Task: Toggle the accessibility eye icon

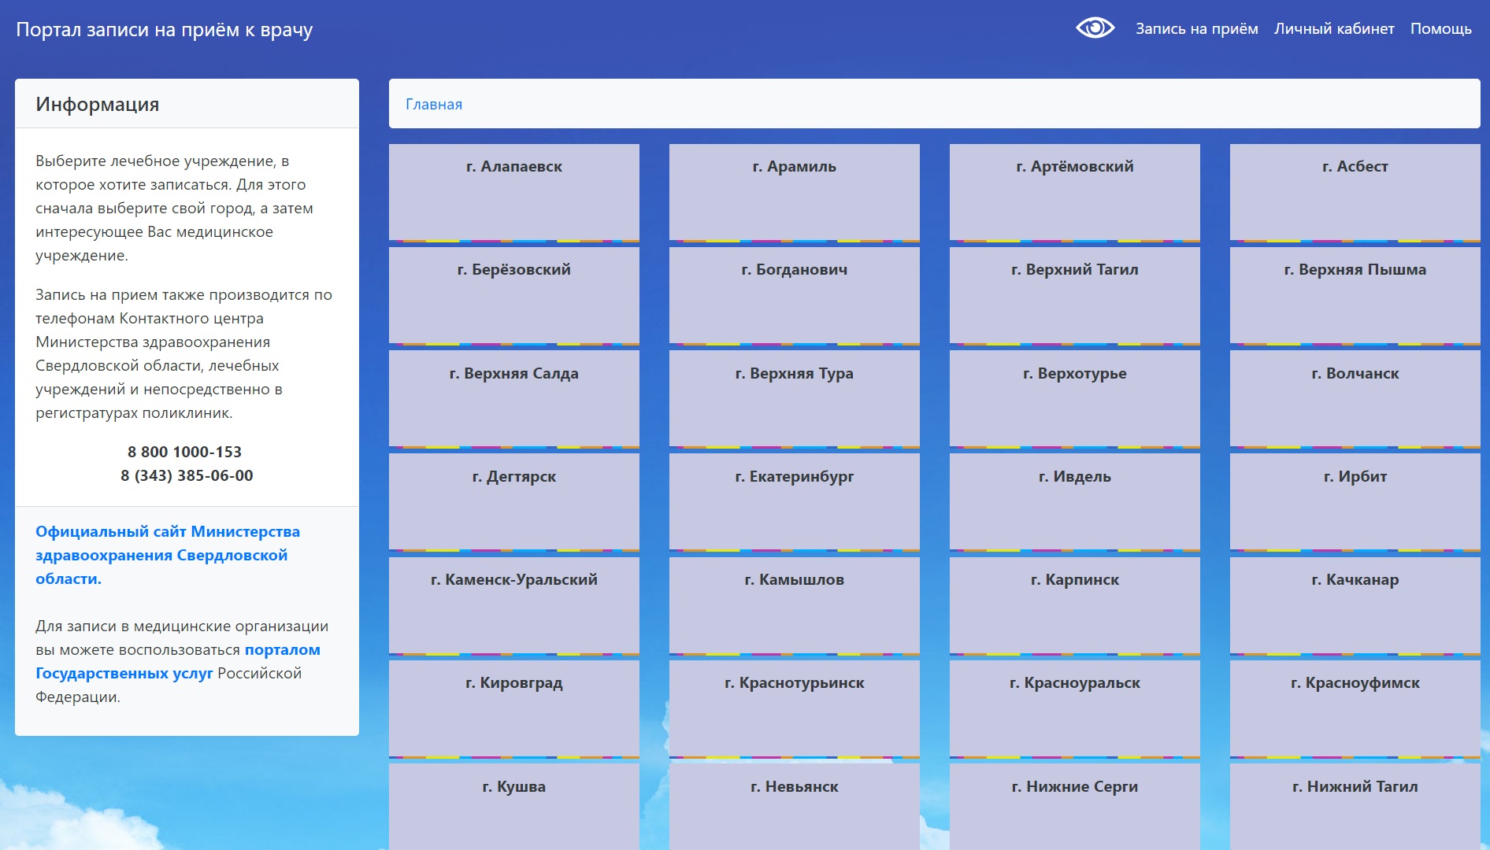Action: coord(1095,28)
